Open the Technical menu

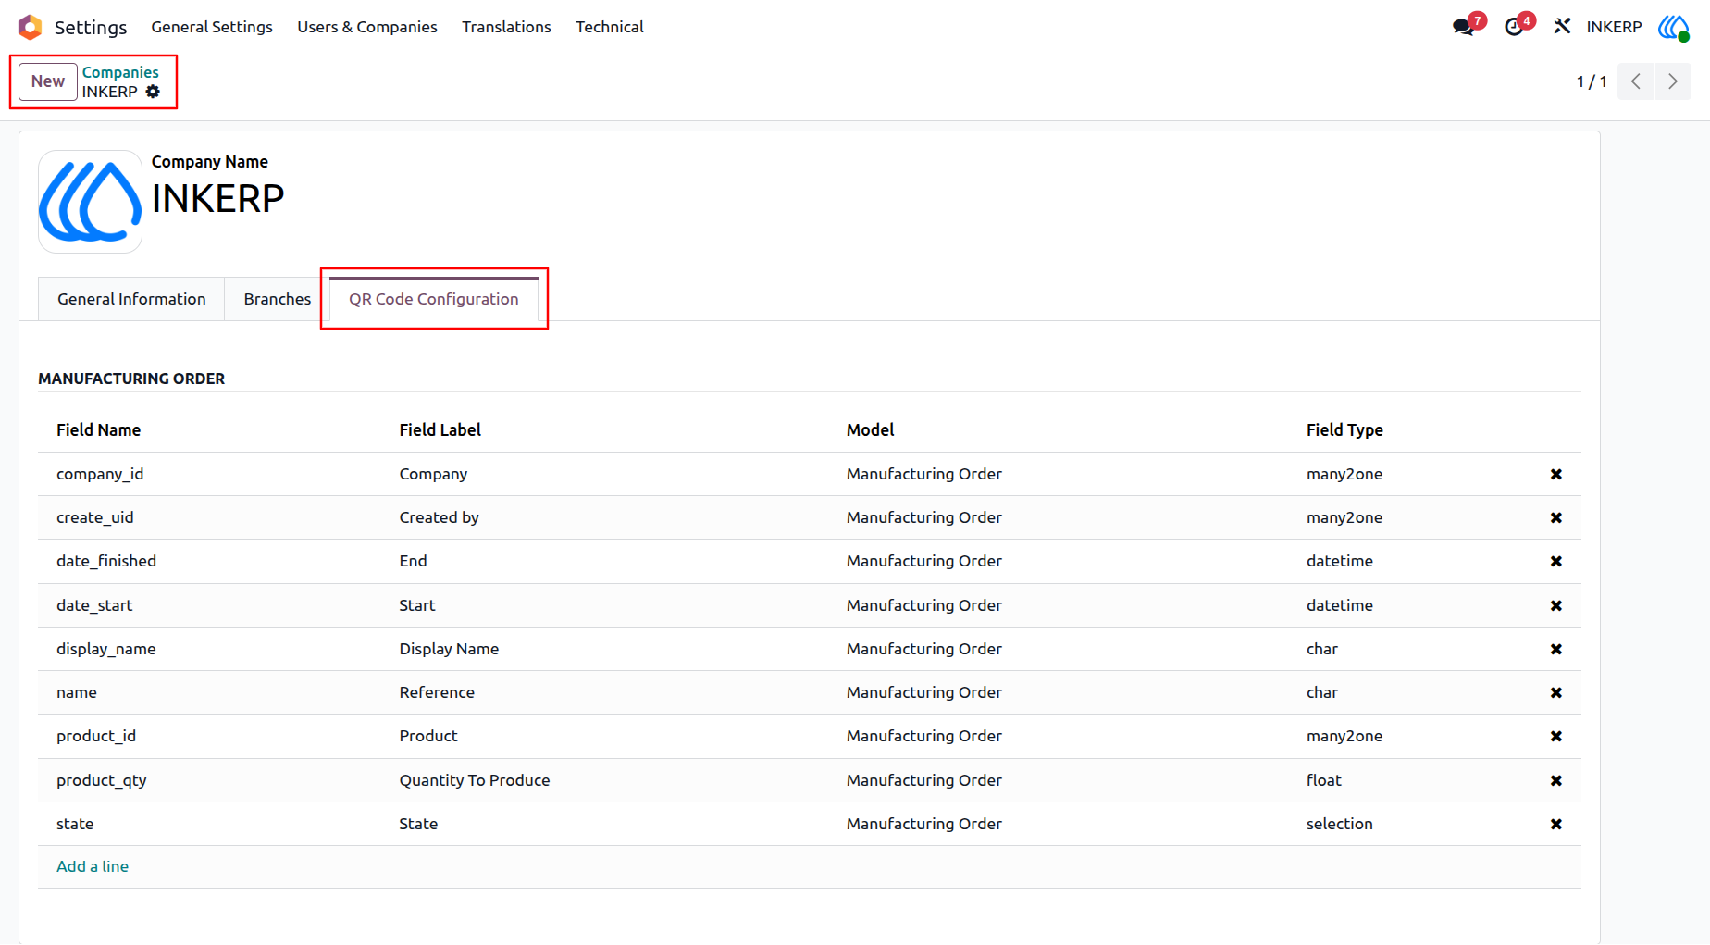tap(610, 27)
